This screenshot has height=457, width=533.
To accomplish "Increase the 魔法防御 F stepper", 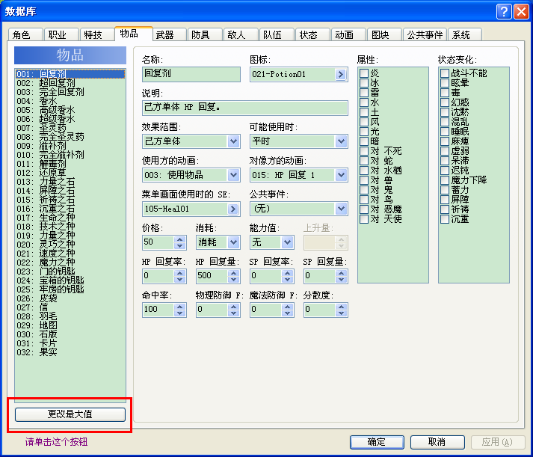I will (x=288, y=307).
